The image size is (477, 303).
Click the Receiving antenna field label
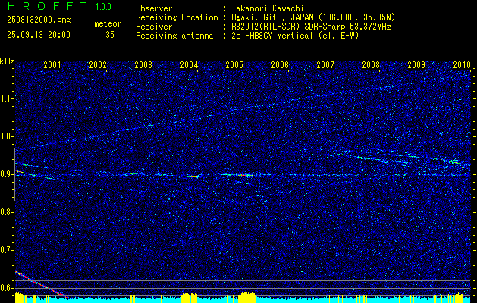[x=174, y=36]
